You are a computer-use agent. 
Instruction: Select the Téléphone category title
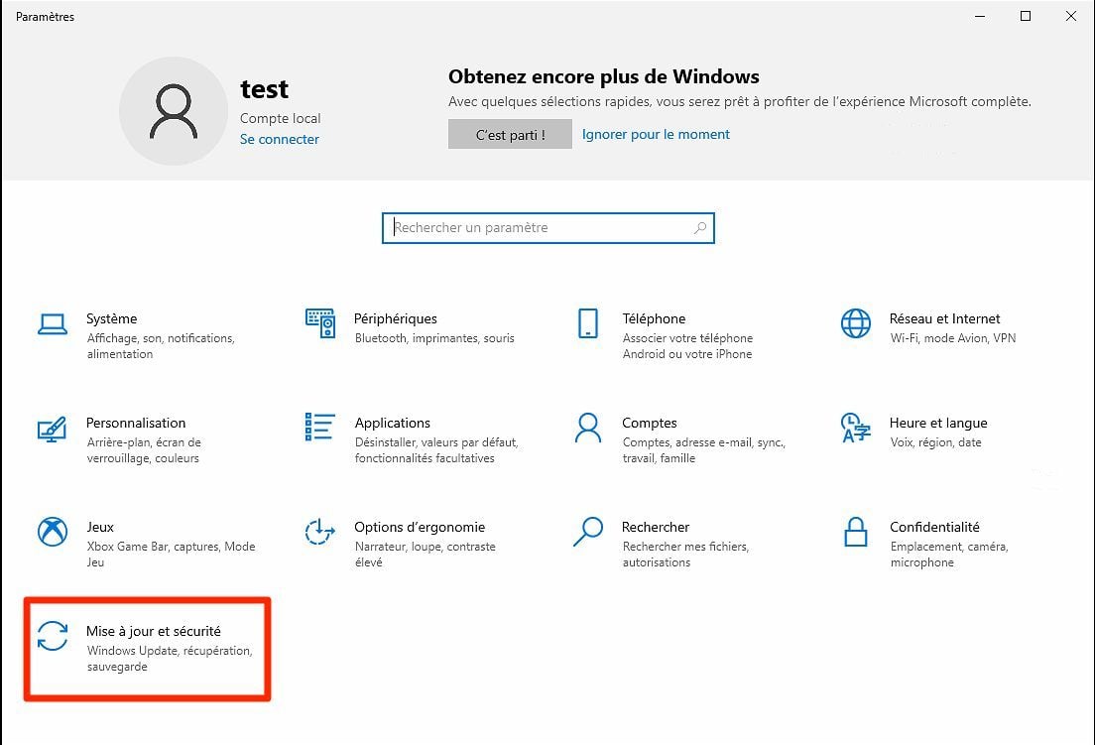click(x=654, y=318)
